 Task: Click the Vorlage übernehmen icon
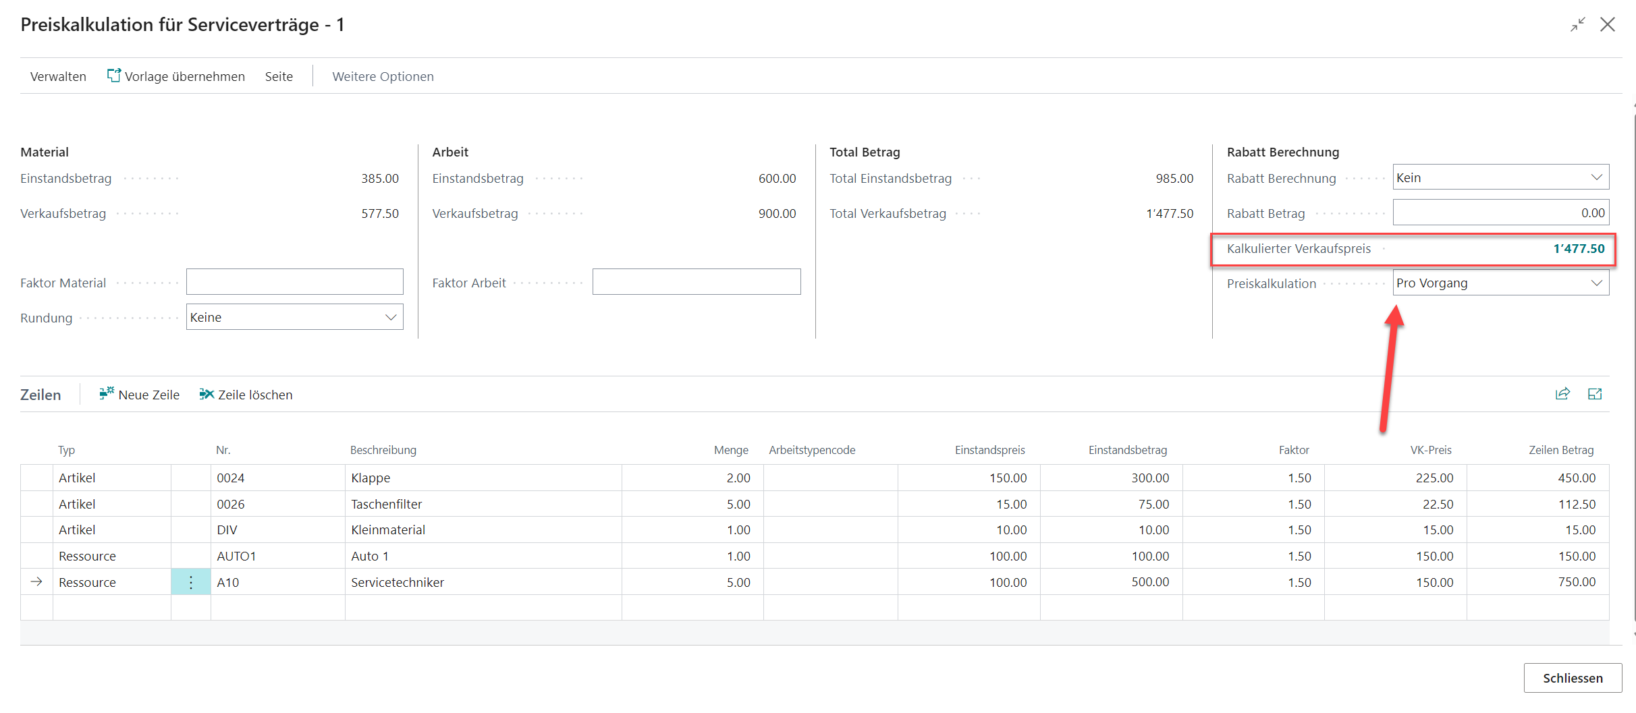coord(114,75)
